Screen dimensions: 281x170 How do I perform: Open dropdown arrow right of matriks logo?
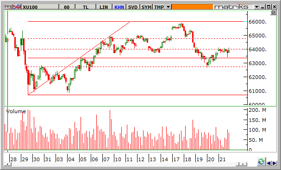[x=256, y=7]
